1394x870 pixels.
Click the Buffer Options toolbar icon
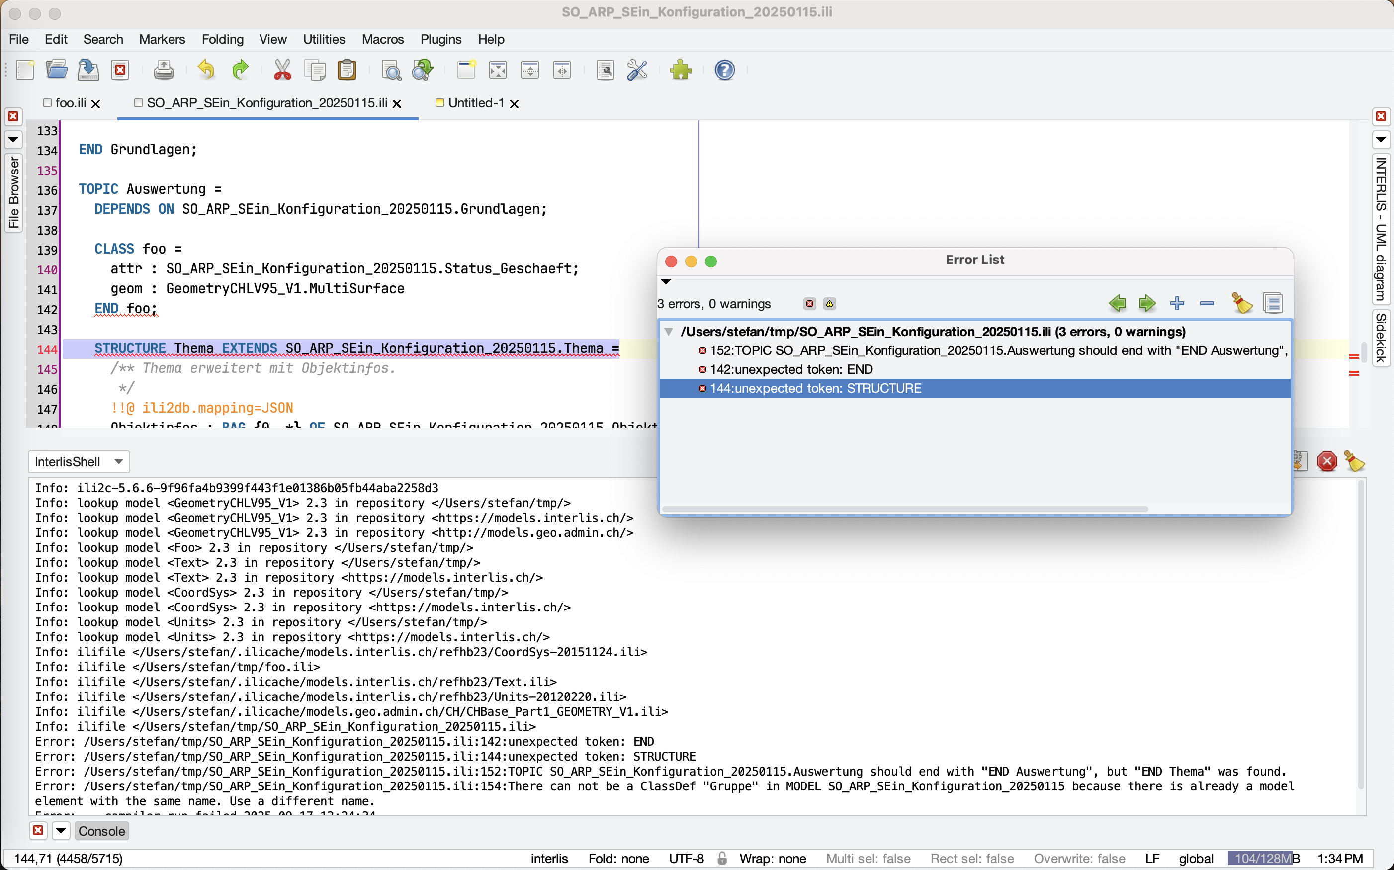605,70
